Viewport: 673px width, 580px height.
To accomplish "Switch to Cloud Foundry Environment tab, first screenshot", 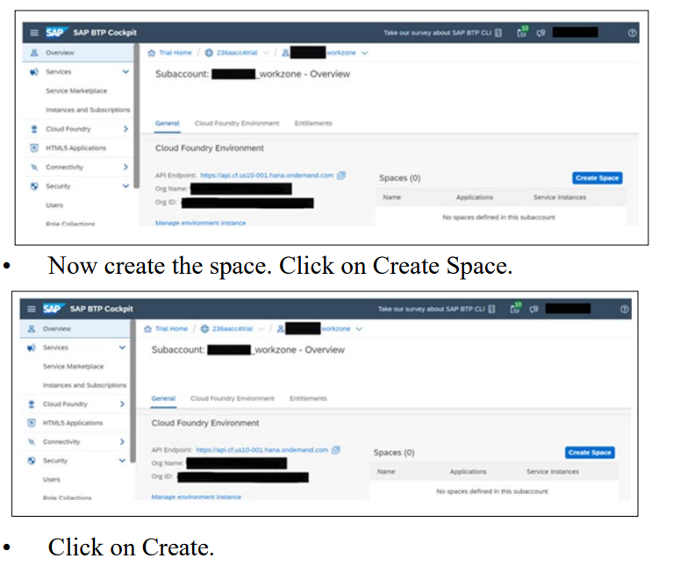I will 237,123.
